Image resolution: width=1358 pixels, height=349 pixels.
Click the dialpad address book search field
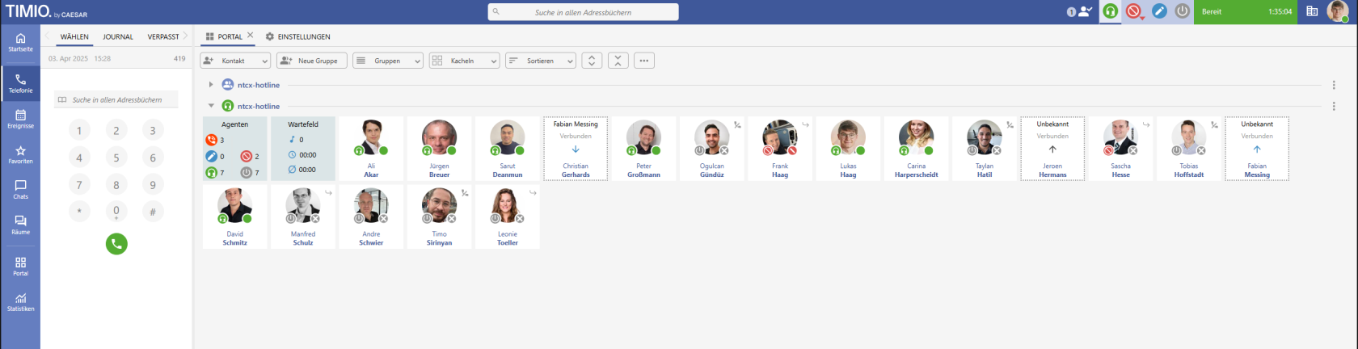click(x=116, y=100)
